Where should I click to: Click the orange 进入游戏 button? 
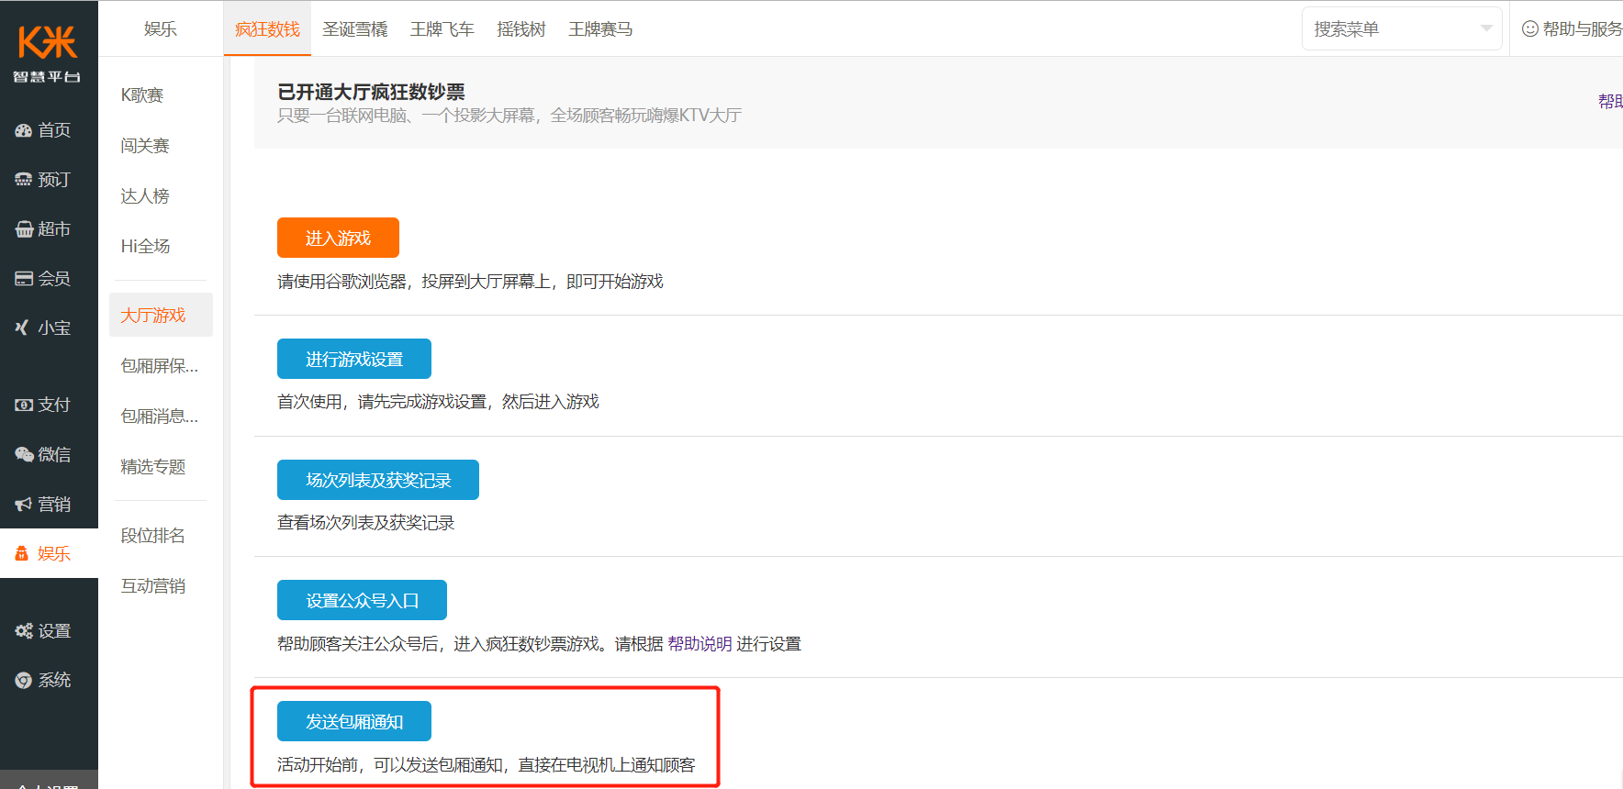pos(338,238)
